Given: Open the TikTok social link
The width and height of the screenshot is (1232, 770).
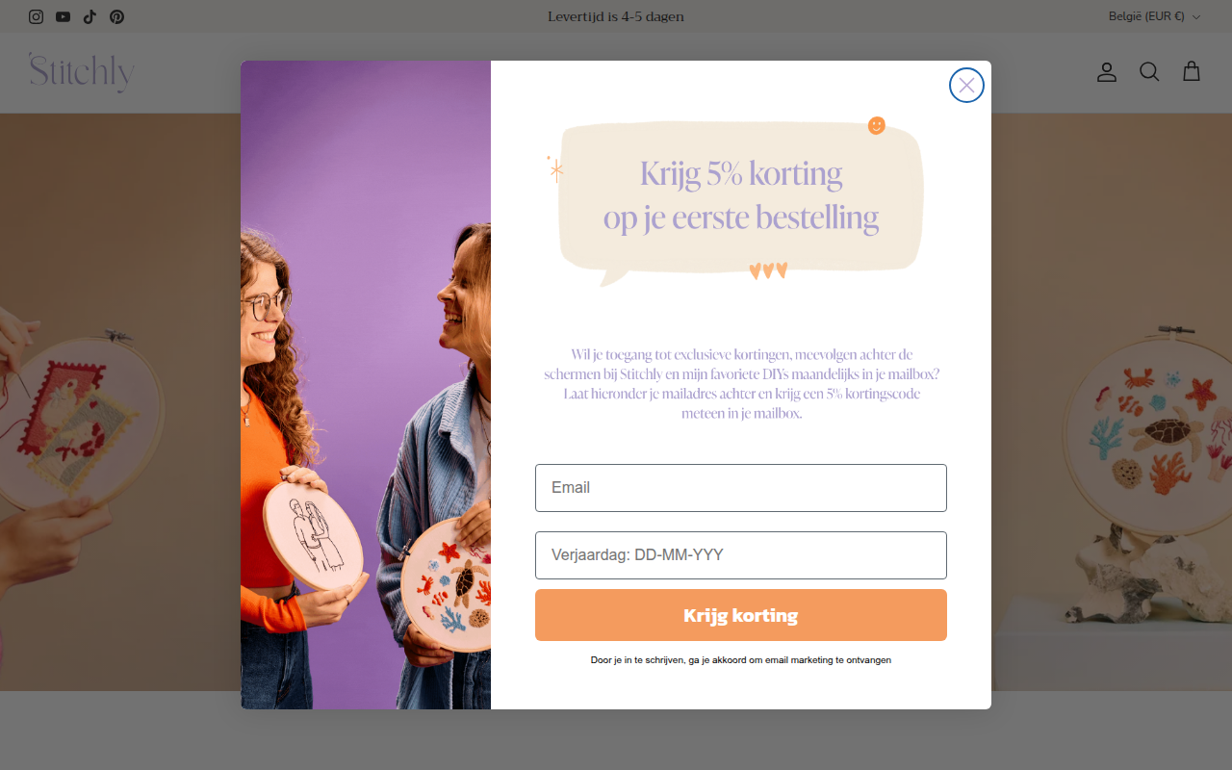Looking at the screenshot, I should (90, 16).
